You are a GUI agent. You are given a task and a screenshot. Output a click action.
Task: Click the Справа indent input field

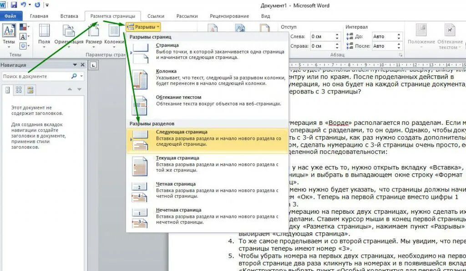(x=322, y=46)
